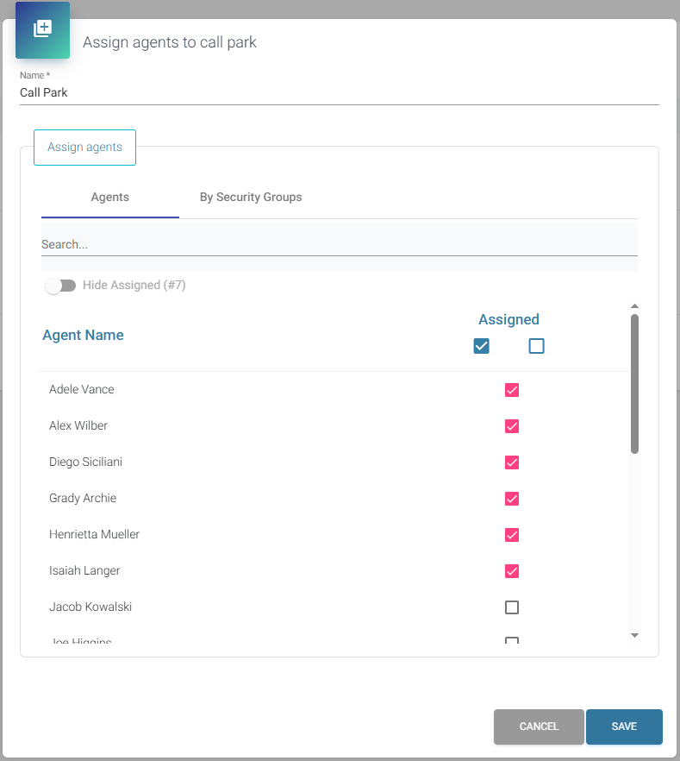The height and width of the screenshot is (761, 680).
Task: Uncheck Alex Wilber assigned checkbox
Action: (x=512, y=426)
